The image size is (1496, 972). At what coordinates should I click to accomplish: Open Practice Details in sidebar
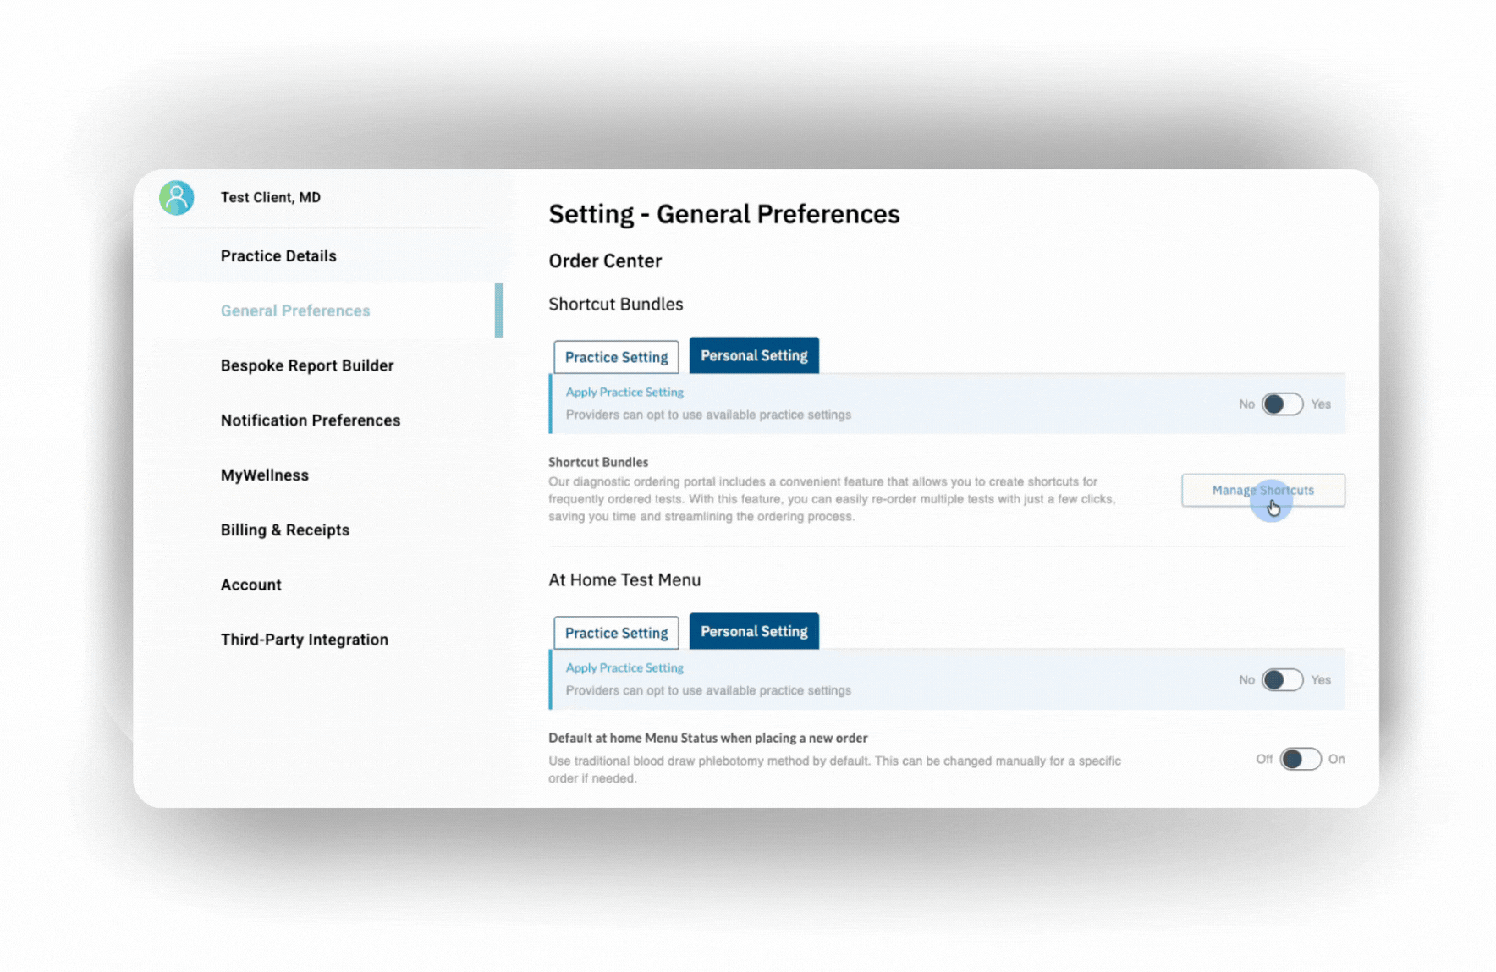click(278, 255)
